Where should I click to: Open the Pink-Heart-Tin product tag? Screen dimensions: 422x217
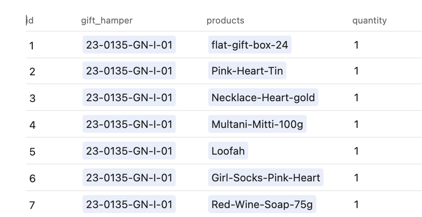point(247,71)
